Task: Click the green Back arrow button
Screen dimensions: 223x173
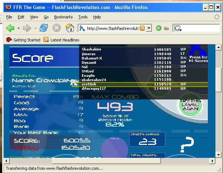Action: (x=10, y=28)
